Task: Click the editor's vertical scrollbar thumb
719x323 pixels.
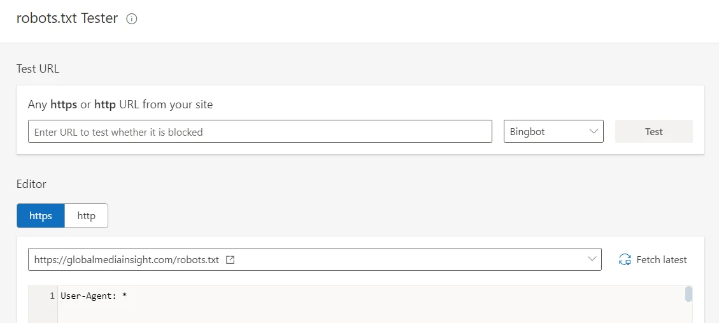Action: (688, 294)
